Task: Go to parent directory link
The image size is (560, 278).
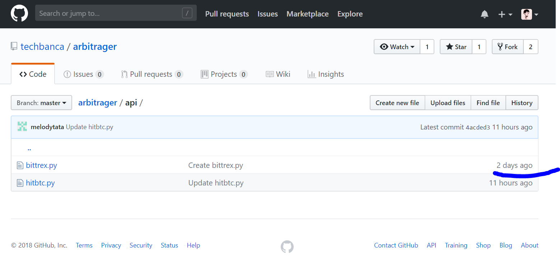Action: pos(29,148)
